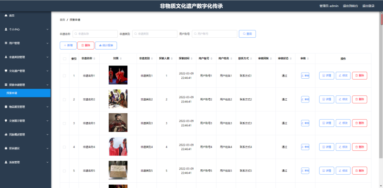Click 详情 button in row 非遗名称5
This screenshot has width=383, height=188.
(x=327, y=171)
